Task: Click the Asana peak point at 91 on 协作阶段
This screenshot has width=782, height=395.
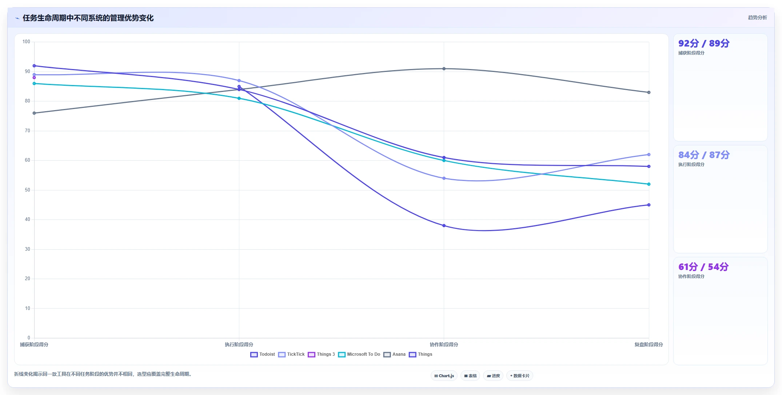Action: (x=444, y=69)
